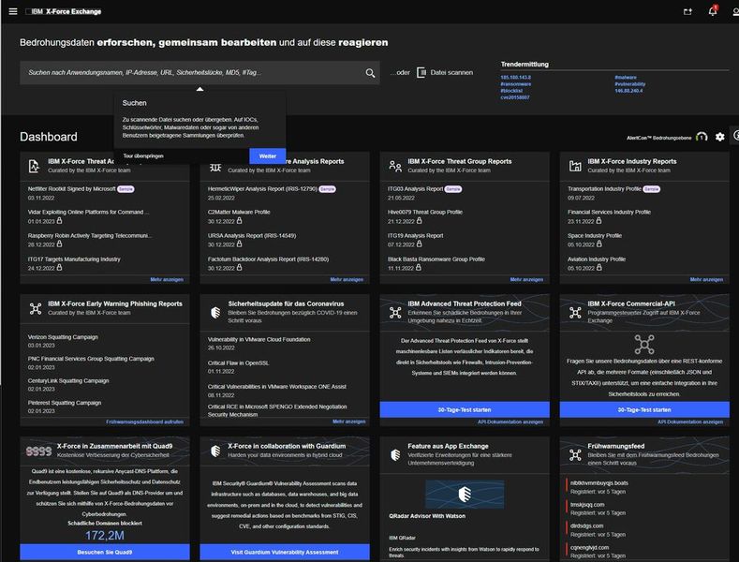Open Space Industry Profile entry

(x=595, y=236)
